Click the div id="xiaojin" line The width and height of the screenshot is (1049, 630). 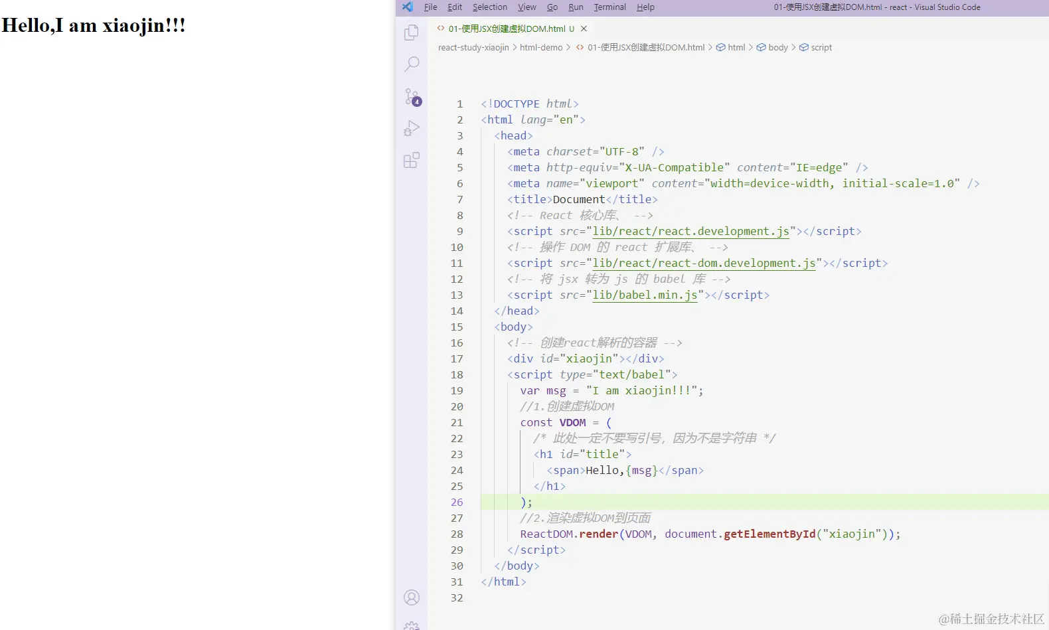tap(586, 358)
